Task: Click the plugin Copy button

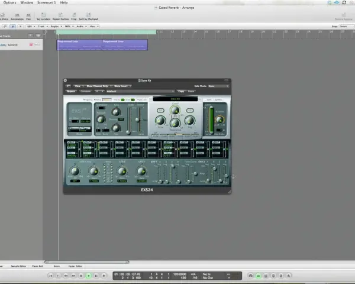Action: click(x=181, y=91)
